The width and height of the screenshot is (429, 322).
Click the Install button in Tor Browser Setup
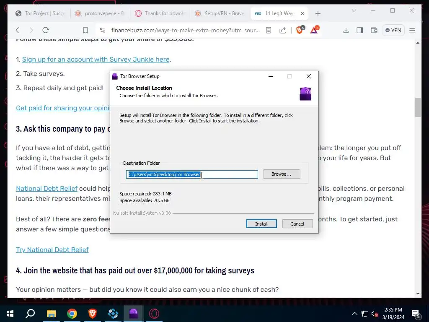click(261, 224)
